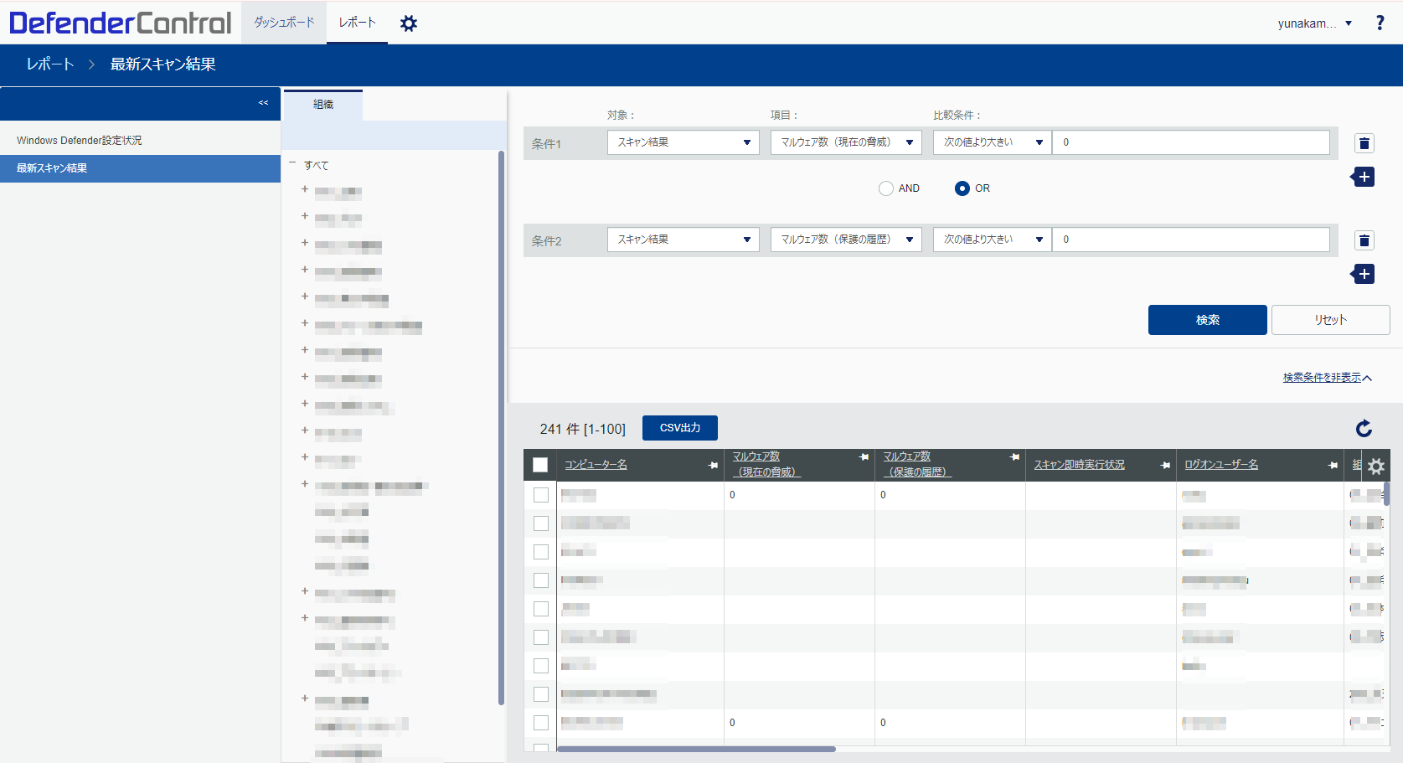The width and height of the screenshot is (1403, 763).
Task: Click the 条件1 value input field
Action: click(x=1191, y=142)
